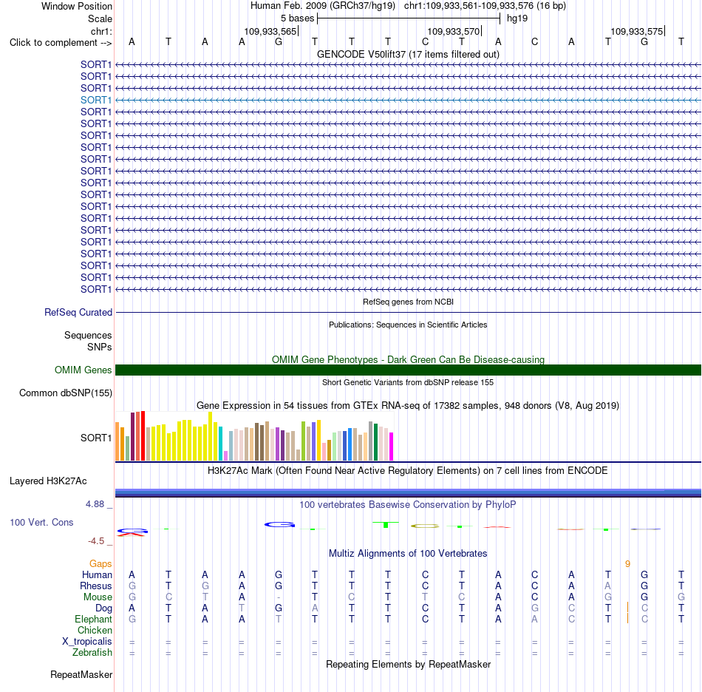Click the orange 9 gap count marker

click(627, 564)
